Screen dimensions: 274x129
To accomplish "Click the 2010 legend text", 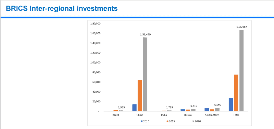I will [146, 121].
